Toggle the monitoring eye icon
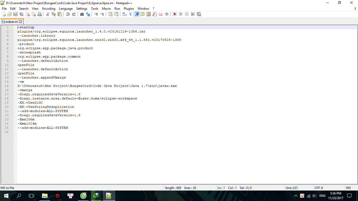 click(167, 14)
